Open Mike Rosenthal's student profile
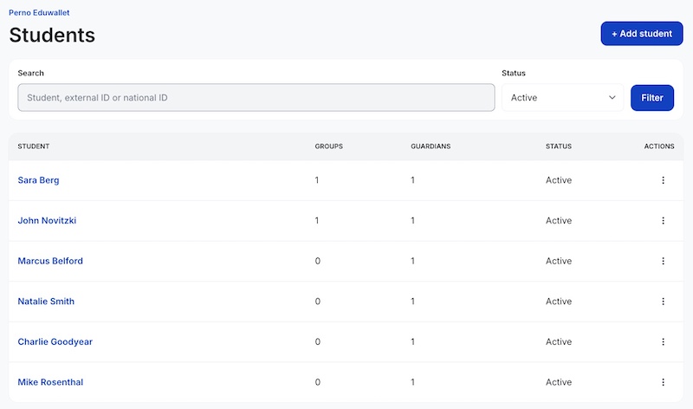 point(50,382)
